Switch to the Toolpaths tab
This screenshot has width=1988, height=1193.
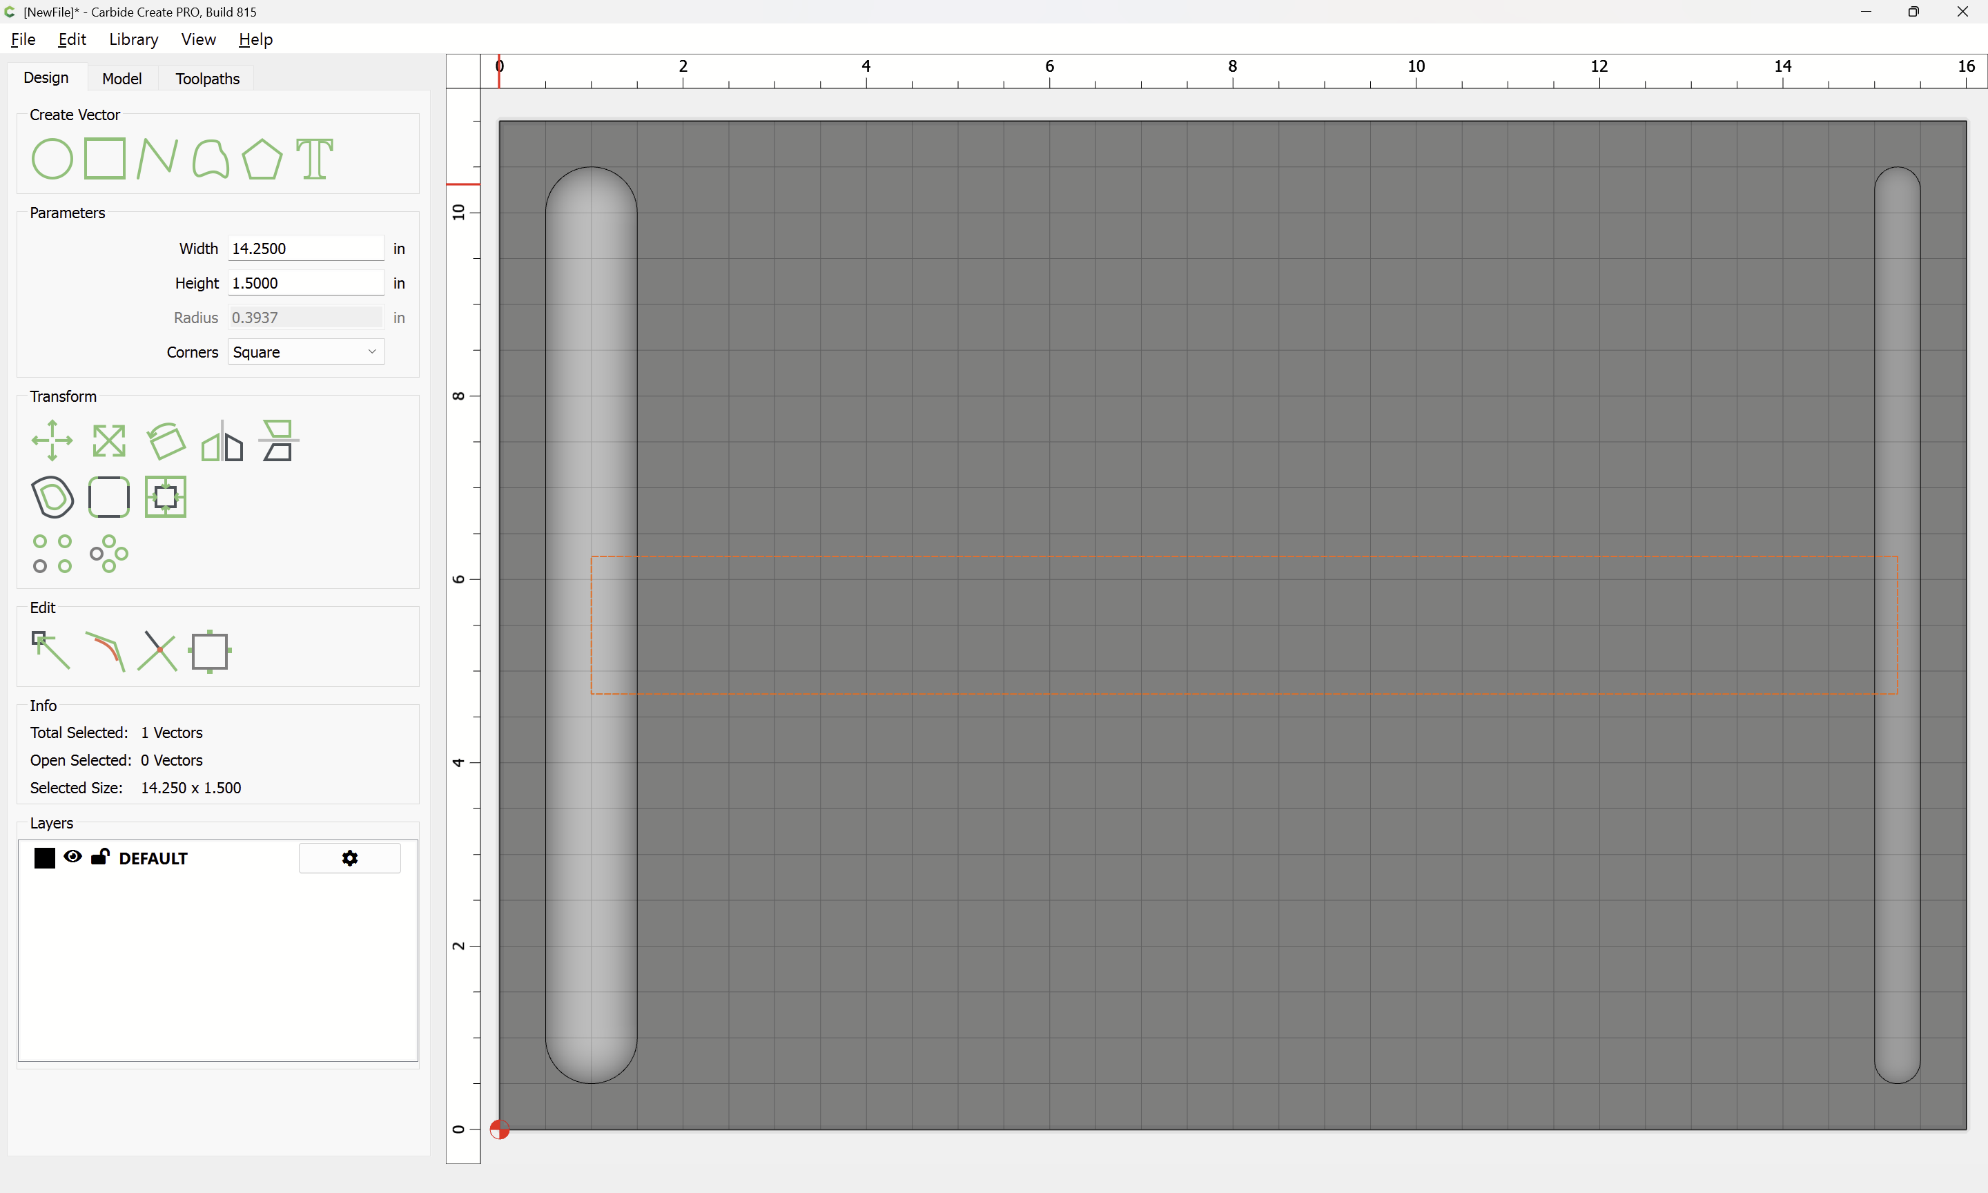click(x=207, y=79)
